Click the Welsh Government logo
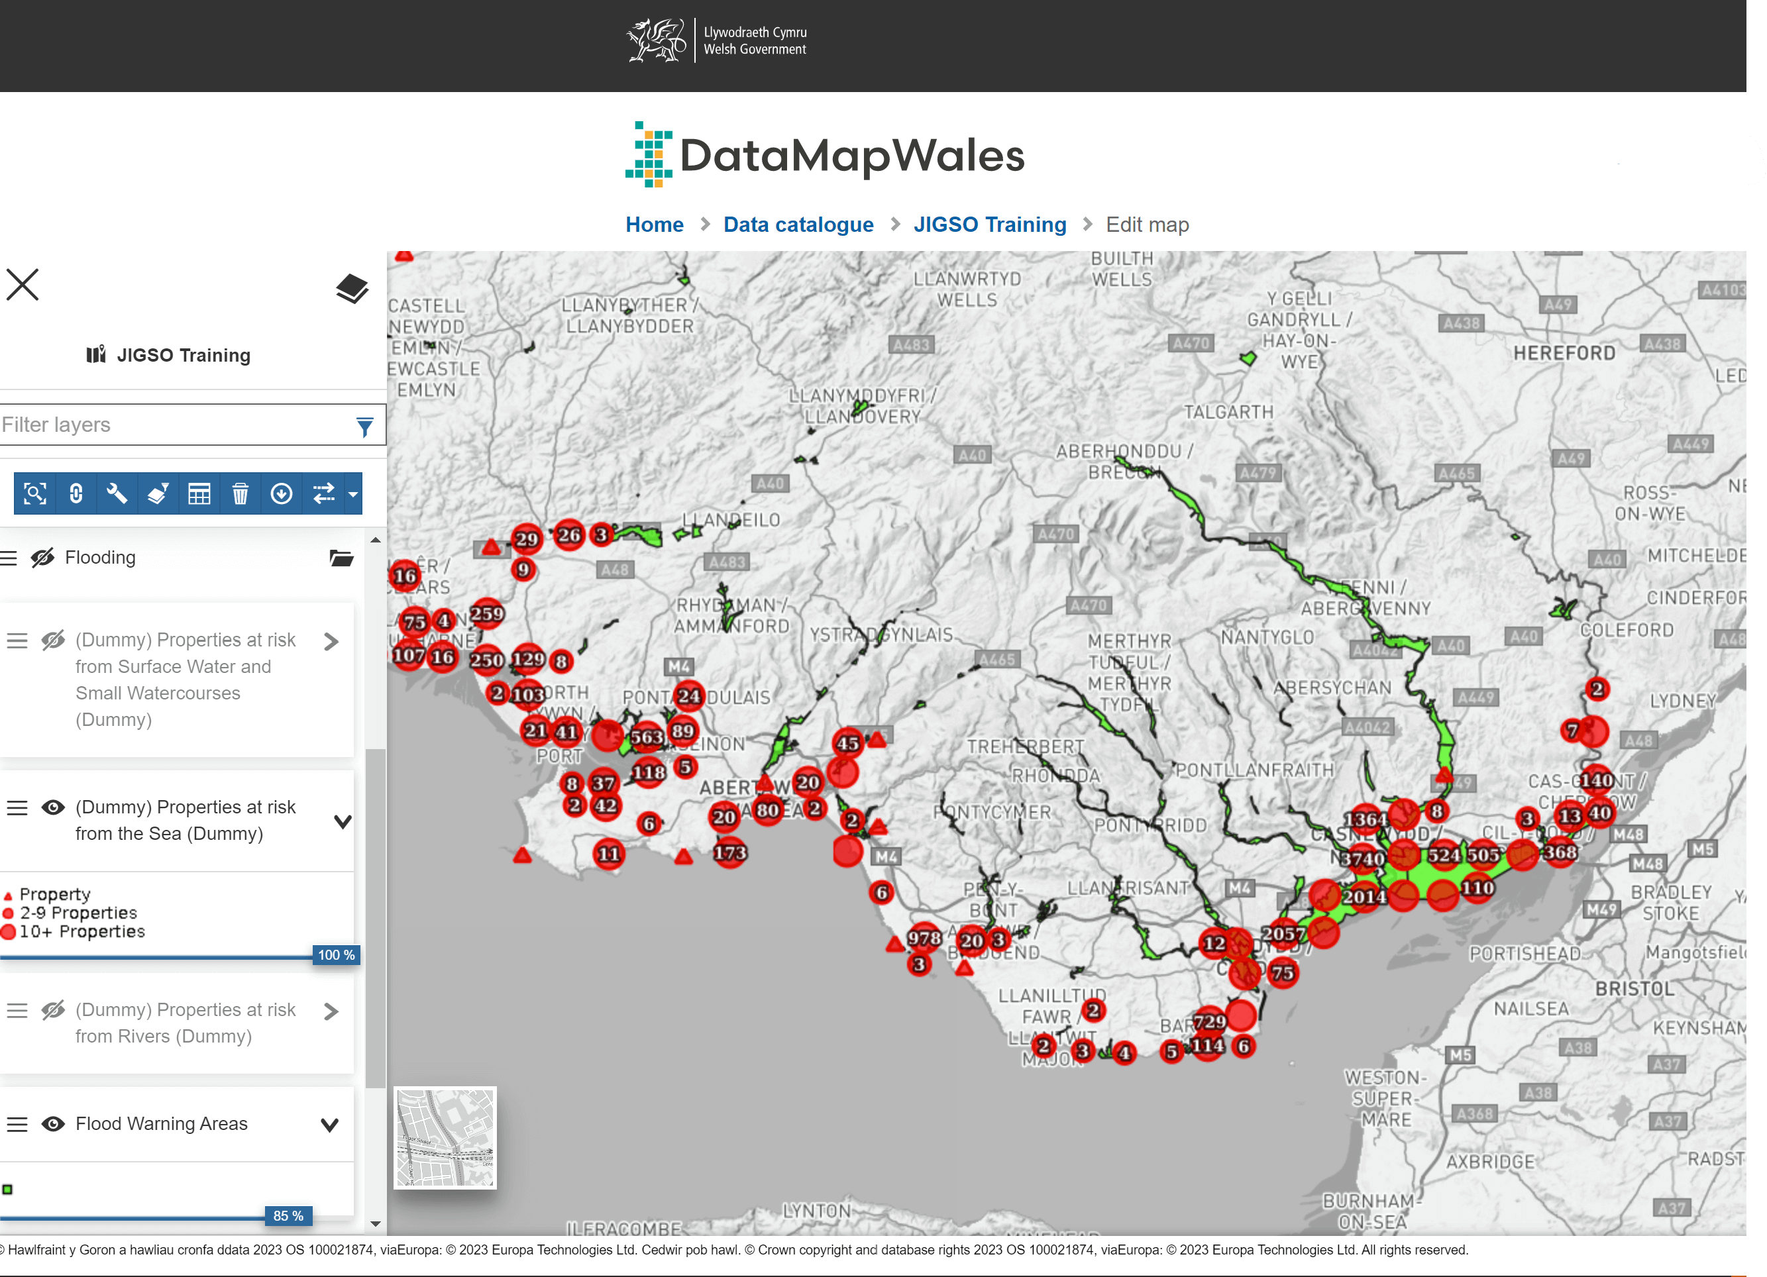 coord(717,40)
